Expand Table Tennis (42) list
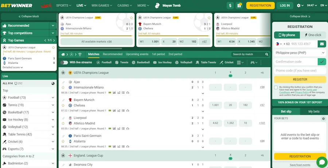Image resolution: width=328 pixels, height=168 pixels. [53, 135]
